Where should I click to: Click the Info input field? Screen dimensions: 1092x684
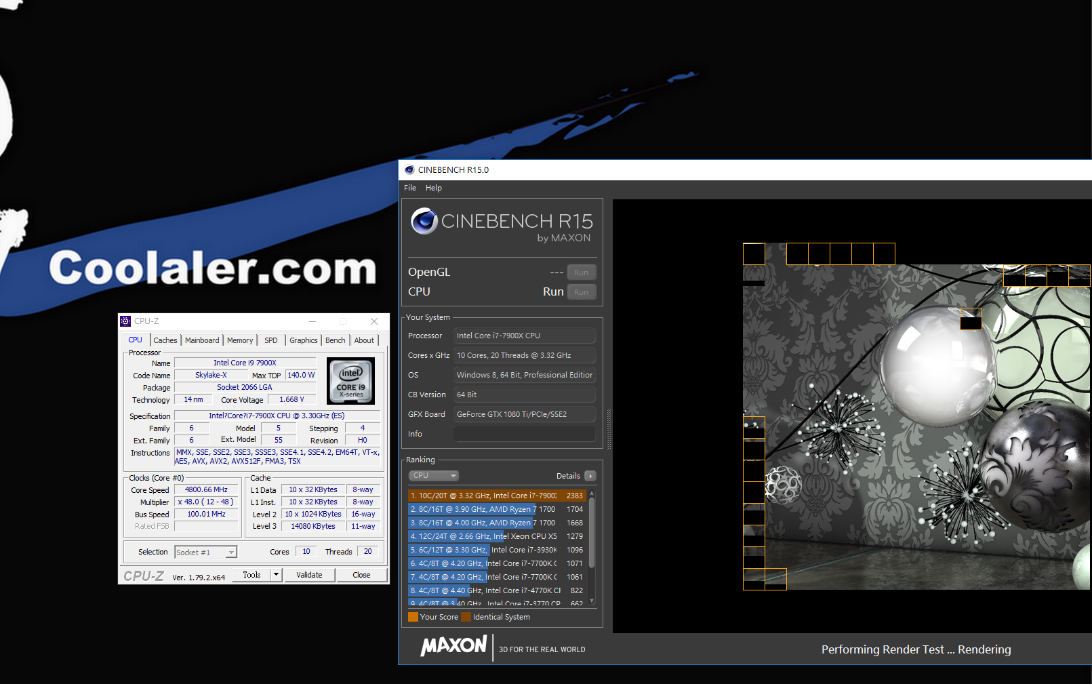[525, 434]
